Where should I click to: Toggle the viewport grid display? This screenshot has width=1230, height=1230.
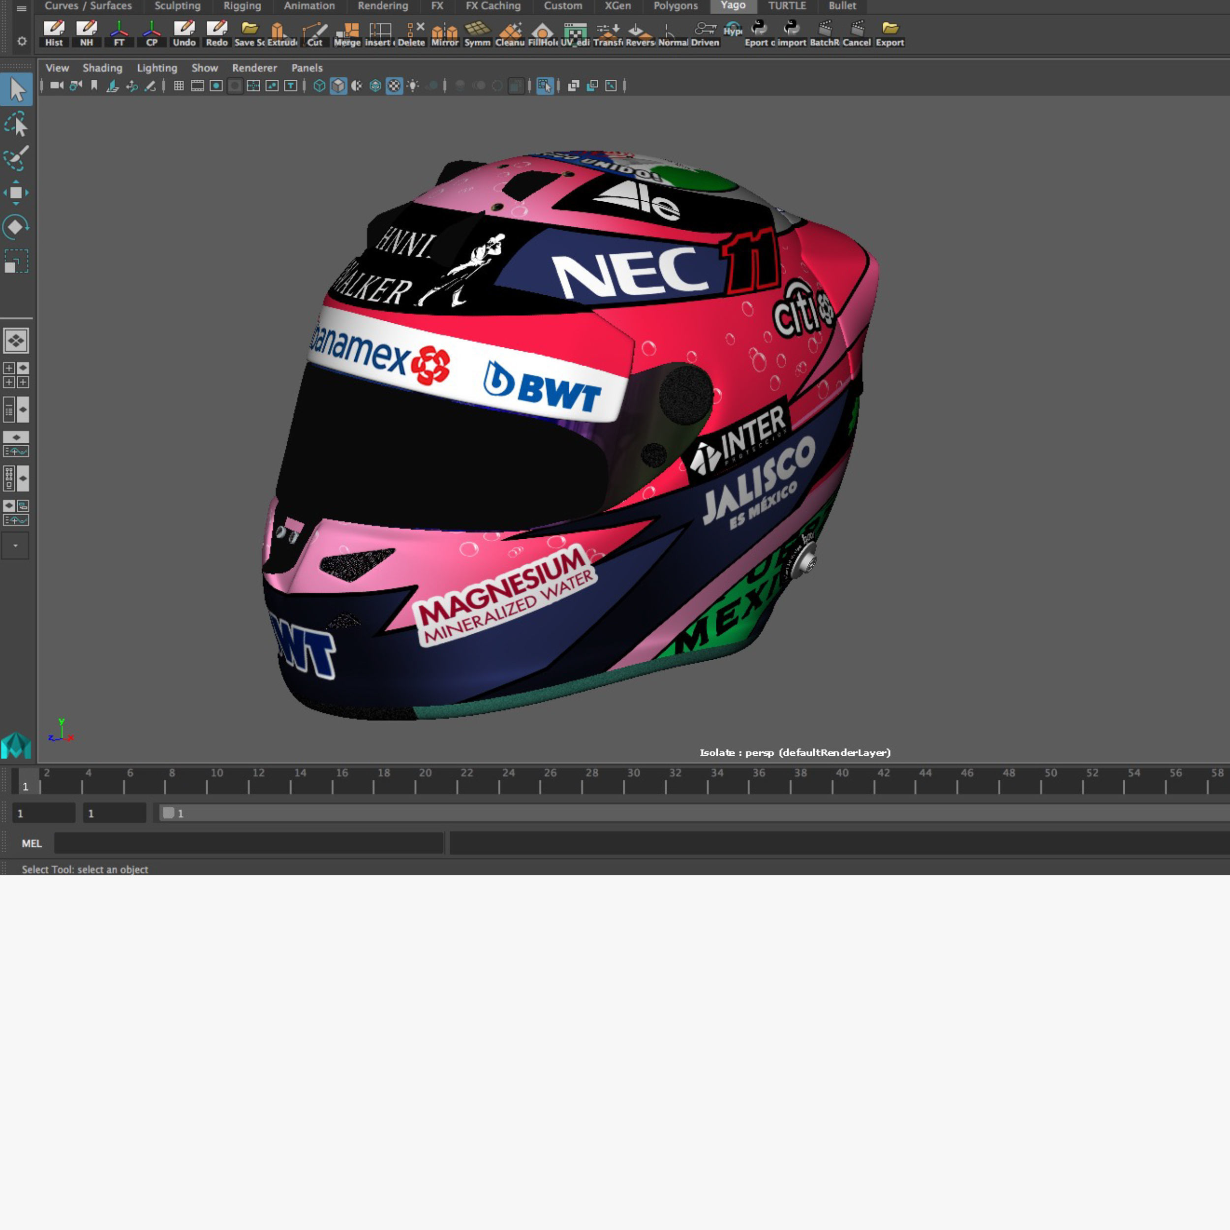[x=179, y=85]
